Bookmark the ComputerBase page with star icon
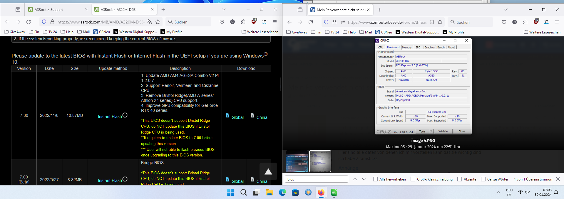 (440, 22)
